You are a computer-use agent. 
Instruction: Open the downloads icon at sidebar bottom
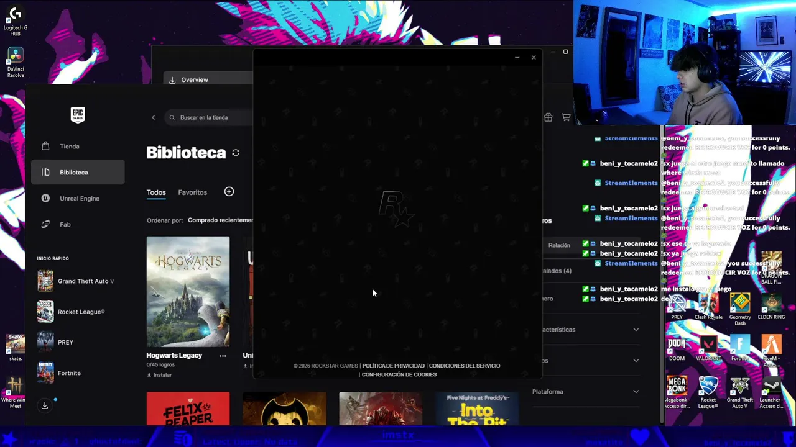click(x=45, y=405)
